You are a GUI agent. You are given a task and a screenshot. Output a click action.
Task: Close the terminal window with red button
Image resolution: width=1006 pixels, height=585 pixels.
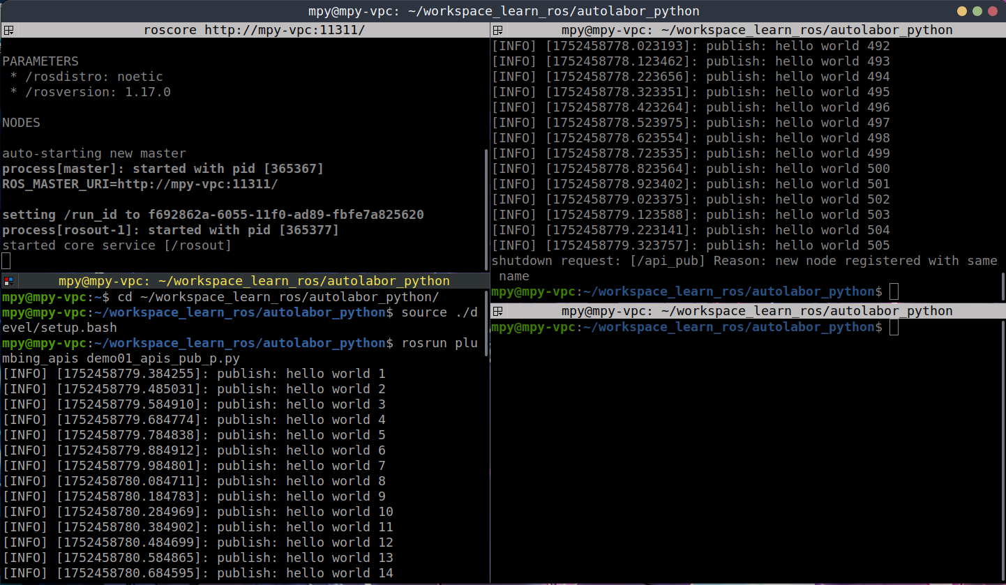993,11
